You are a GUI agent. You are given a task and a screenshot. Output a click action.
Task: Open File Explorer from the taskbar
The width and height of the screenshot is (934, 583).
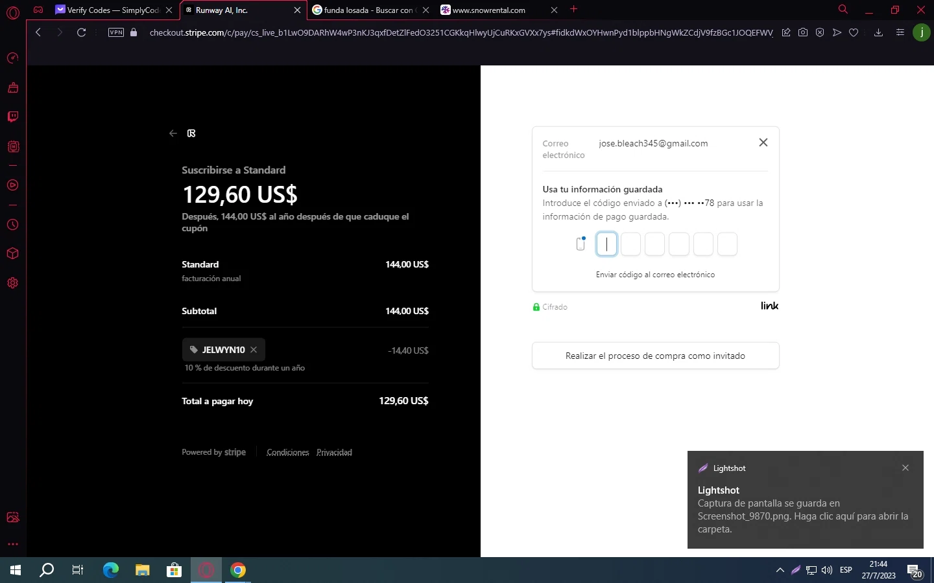[x=142, y=570]
